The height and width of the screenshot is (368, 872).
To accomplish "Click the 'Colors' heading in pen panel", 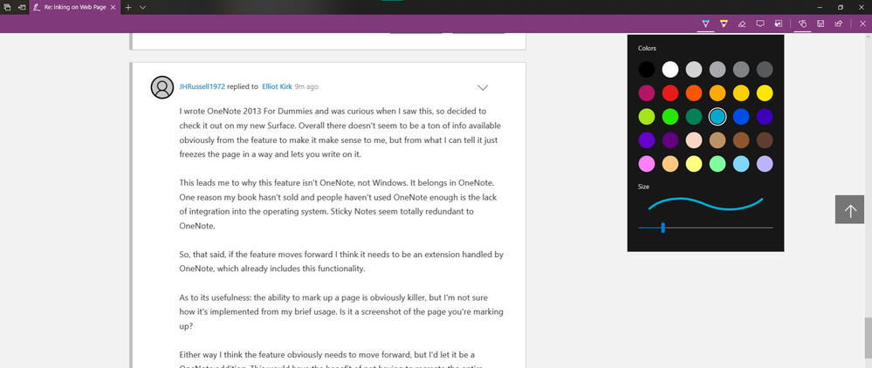I will coord(648,48).
